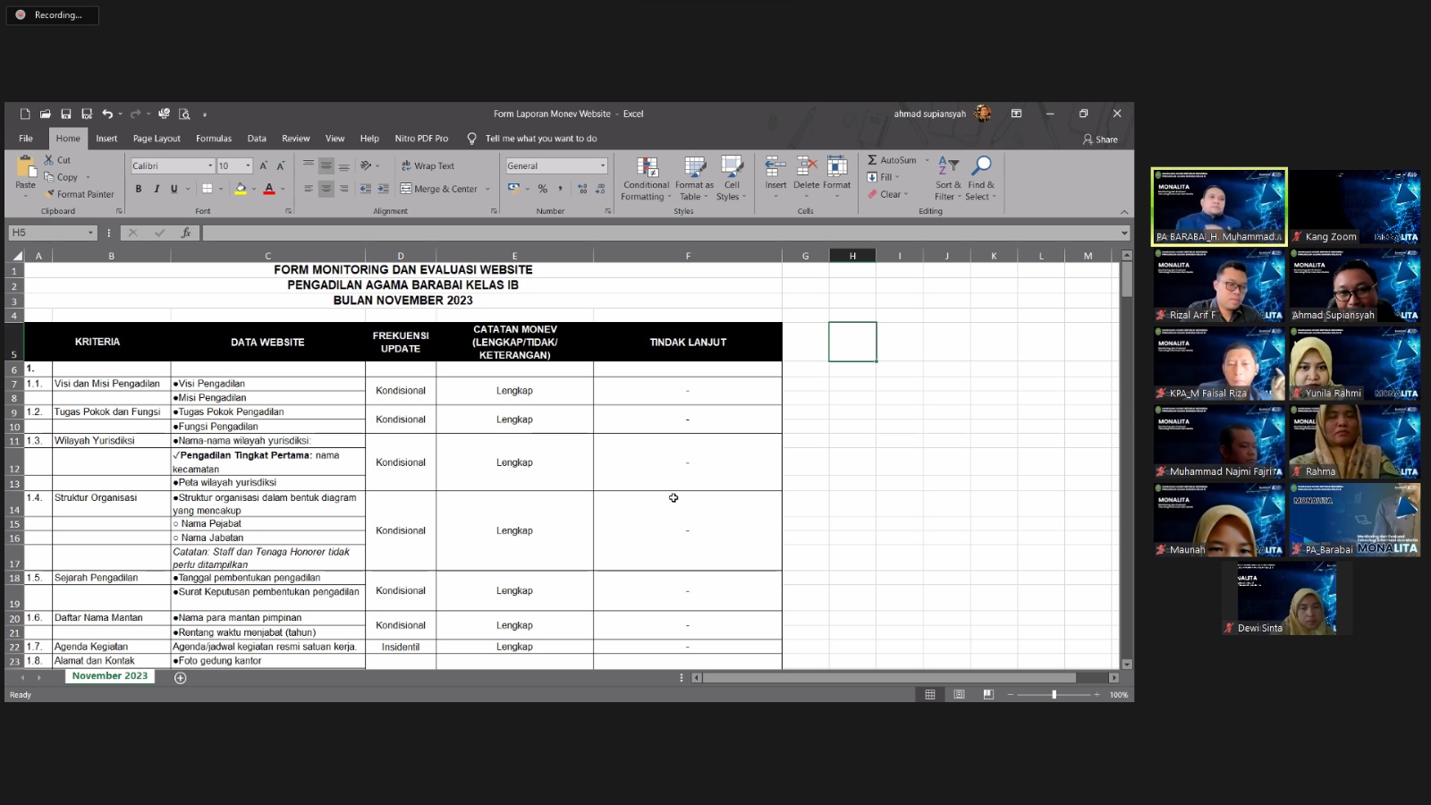
Task: Click the Format Painter tool
Action: (80, 194)
